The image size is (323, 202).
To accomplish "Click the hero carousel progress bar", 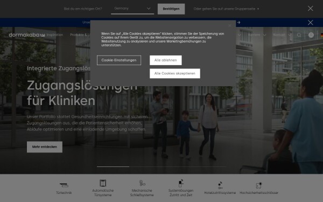I will point(161,166).
